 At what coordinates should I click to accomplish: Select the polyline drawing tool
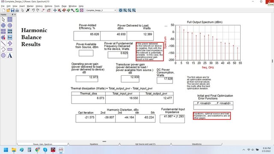[x=3, y=50]
